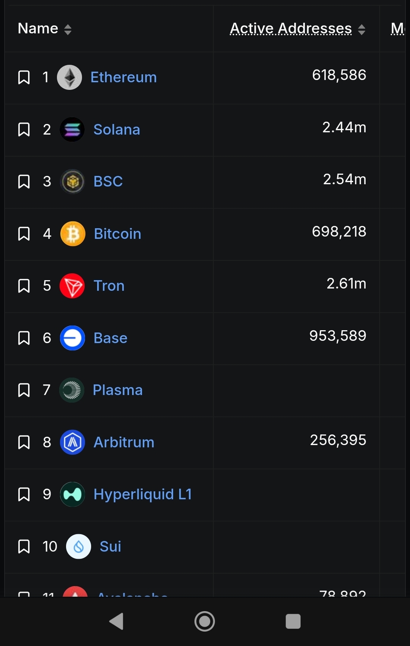Click the Hyperliquid L1 logo icon

[x=73, y=494]
